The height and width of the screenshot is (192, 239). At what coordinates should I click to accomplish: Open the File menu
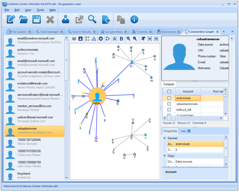7,10
